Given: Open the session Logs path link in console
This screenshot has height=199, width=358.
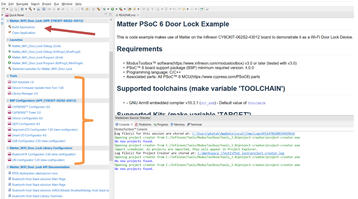Looking at the screenshot, I should [243, 133].
